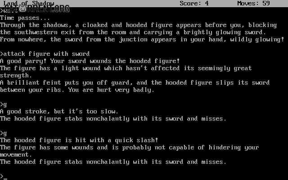The height and width of the screenshot is (180, 288).
Task: Click the 'Time passes...' line
Action: pos(25,18)
